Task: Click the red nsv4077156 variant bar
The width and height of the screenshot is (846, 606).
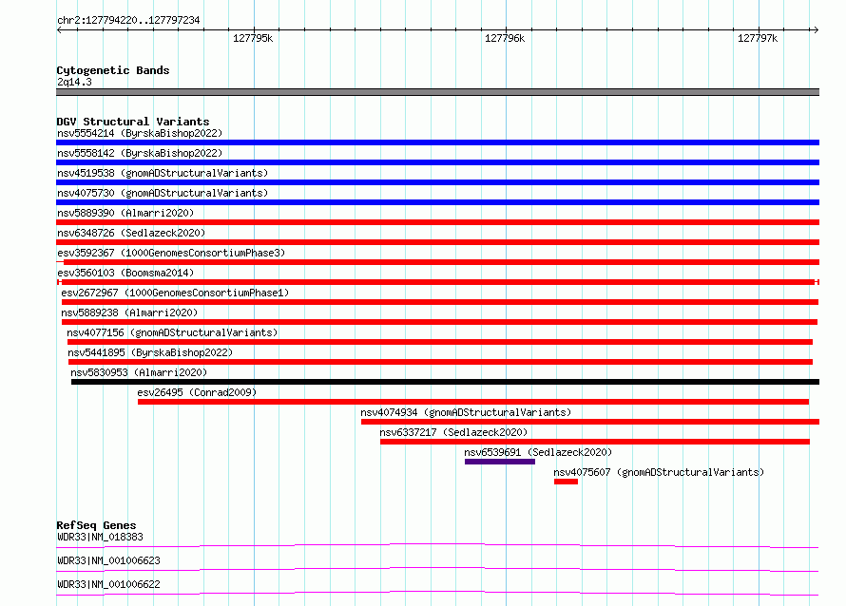Action: (x=440, y=342)
